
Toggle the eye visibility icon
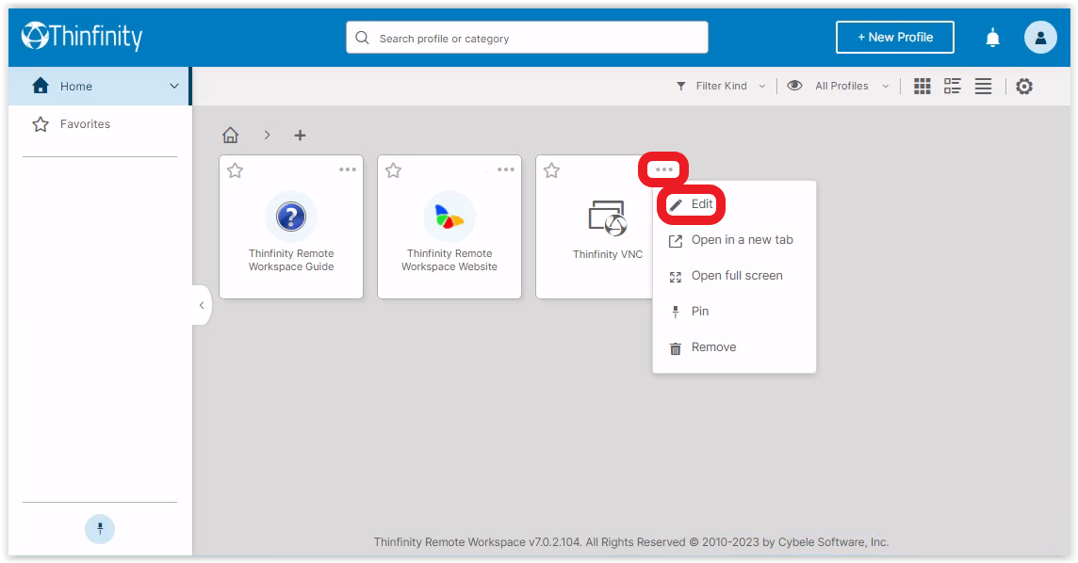[794, 86]
